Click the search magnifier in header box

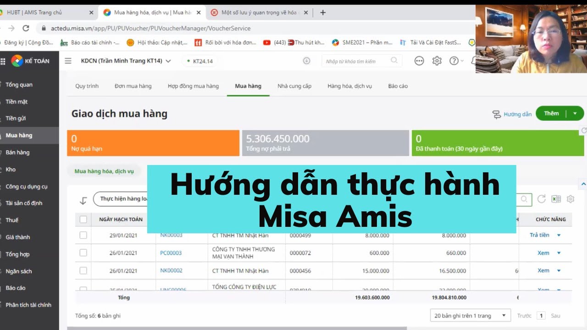click(x=394, y=60)
